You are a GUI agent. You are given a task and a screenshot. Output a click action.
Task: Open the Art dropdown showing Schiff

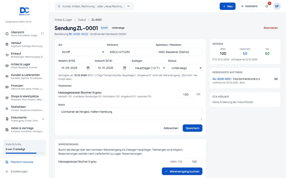tap(82, 52)
